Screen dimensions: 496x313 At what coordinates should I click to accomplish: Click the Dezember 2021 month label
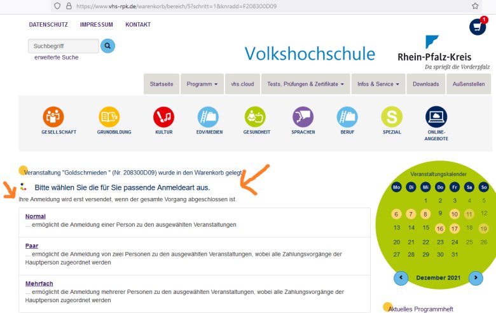point(438,278)
